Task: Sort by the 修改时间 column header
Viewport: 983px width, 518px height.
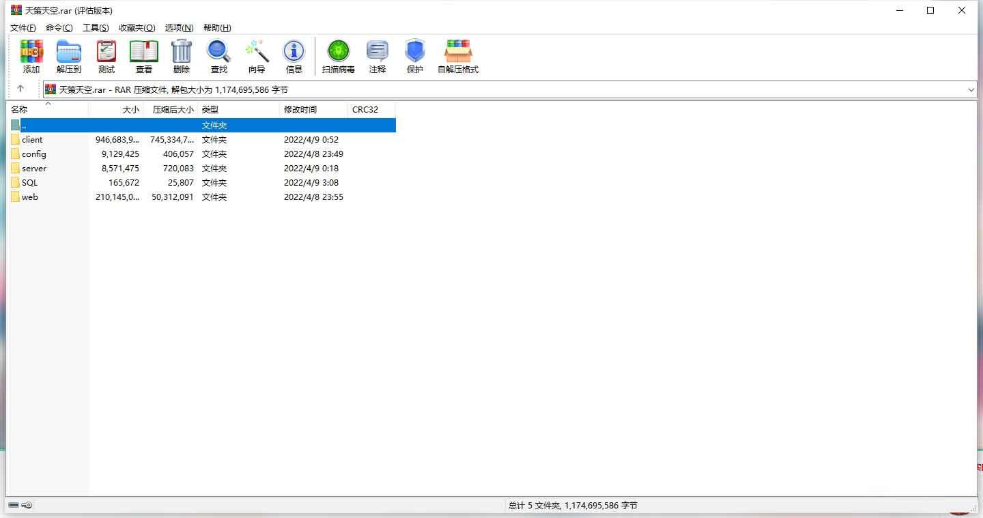Action: pos(314,109)
